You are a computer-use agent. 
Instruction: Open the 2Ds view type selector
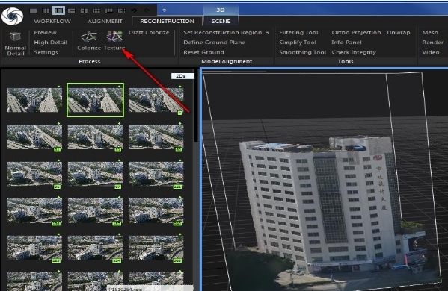click(182, 76)
